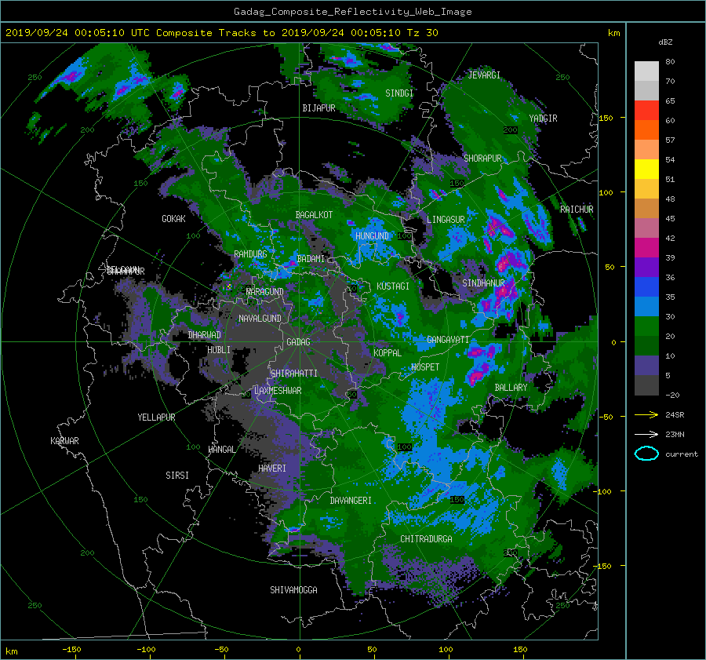
Task: Click the 'km' unit label at bottom-left corner
Action: pyautogui.click(x=11, y=651)
